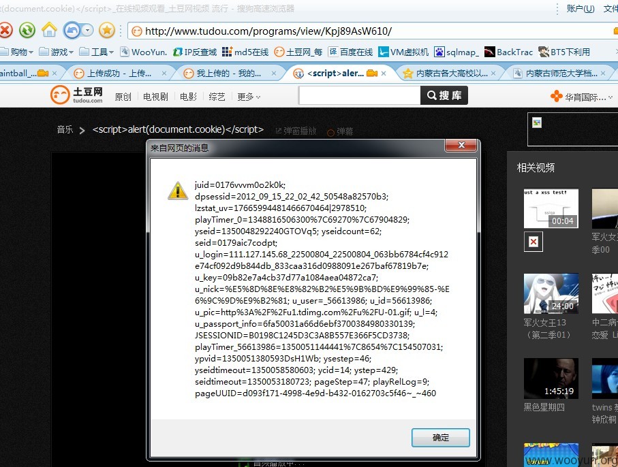
Task: Open the 黑色星期四 video thumbnail
Action: click(551, 379)
